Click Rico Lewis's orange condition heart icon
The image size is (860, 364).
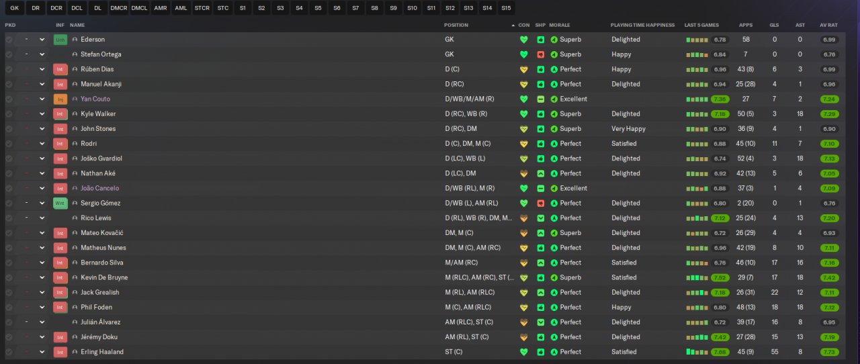click(524, 218)
